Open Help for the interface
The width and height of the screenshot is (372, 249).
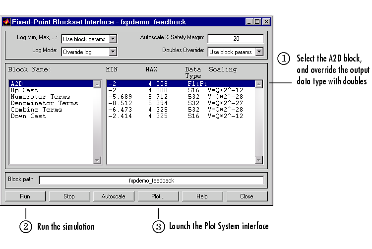202,196
